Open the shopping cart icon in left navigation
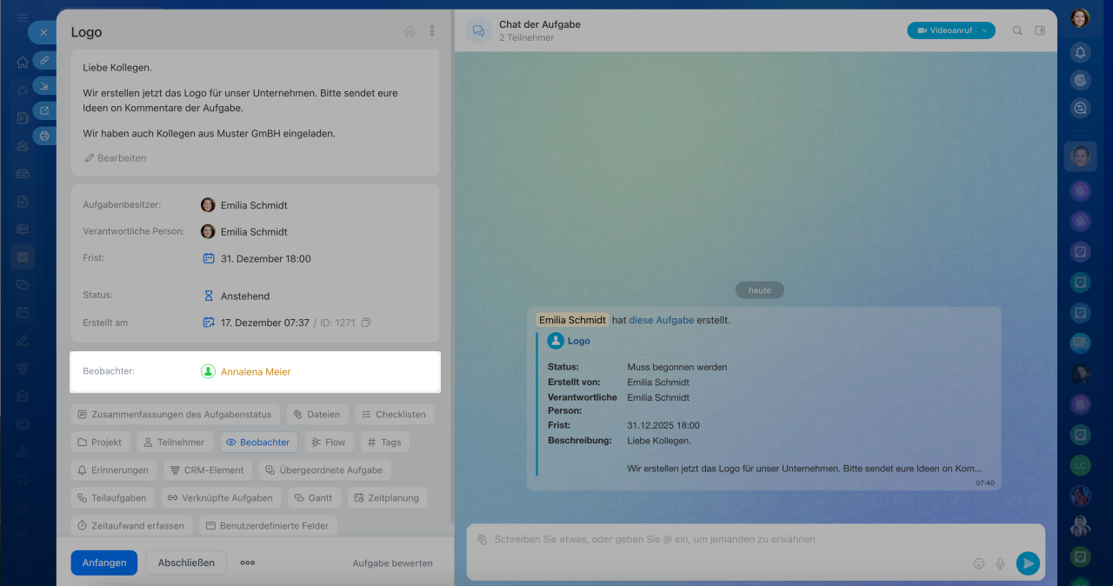Viewport: 1113px width, 586px height. [x=23, y=479]
